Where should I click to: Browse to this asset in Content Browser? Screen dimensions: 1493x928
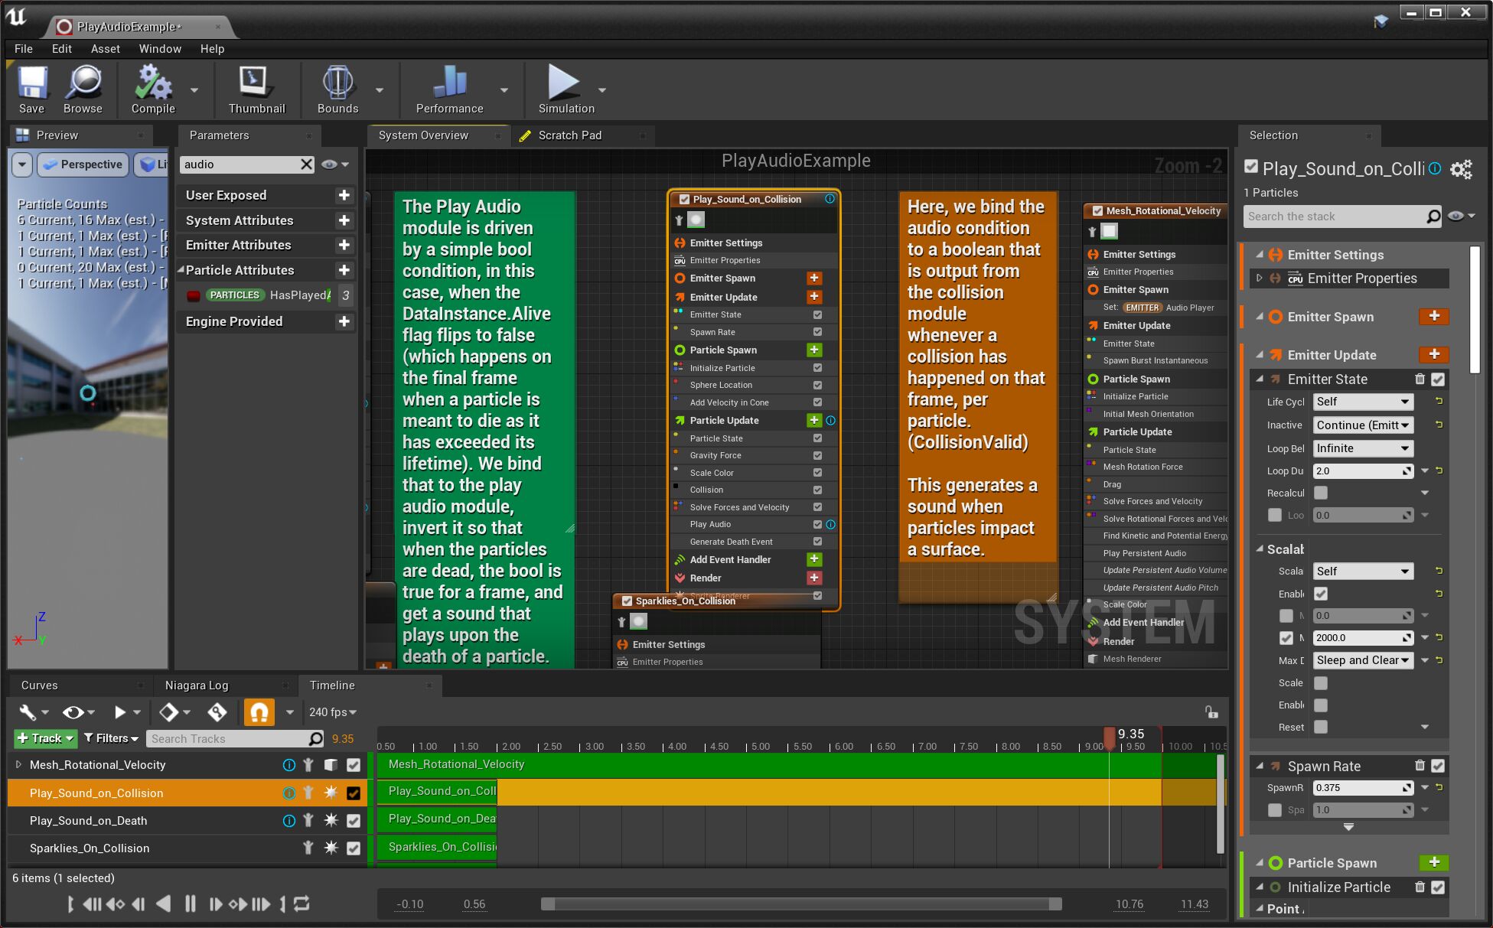point(83,88)
